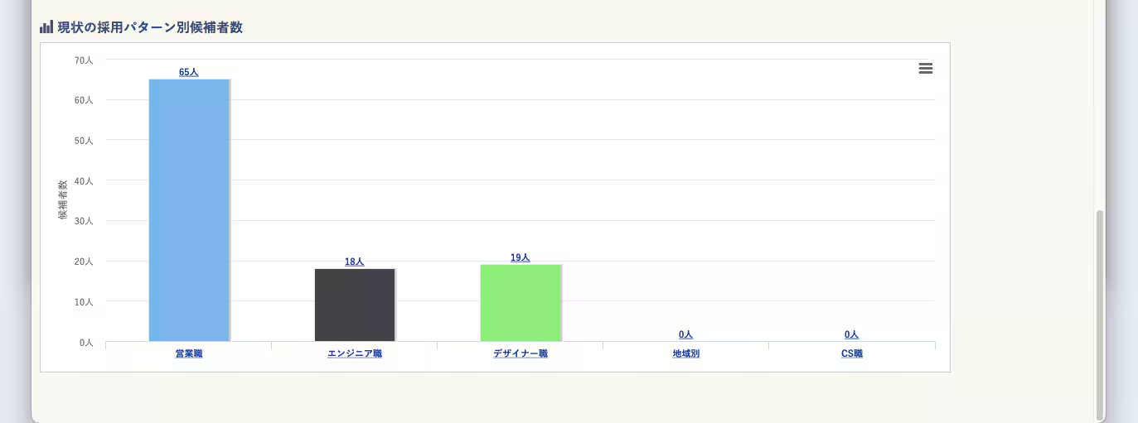The width and height of the screenshot is (1138, 423).
Task: Open the 営業職 category link
Action: point(189,353)
